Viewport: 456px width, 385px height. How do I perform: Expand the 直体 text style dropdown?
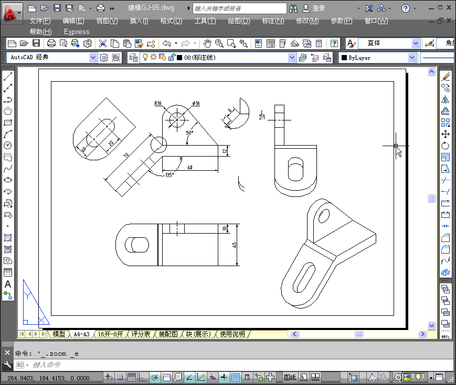[416, 43]
